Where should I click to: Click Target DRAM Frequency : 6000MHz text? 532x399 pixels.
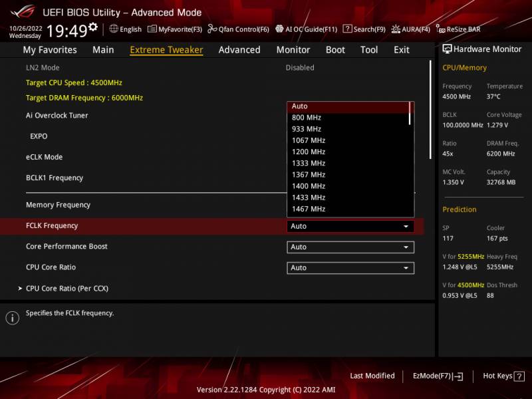coord(84,98)
